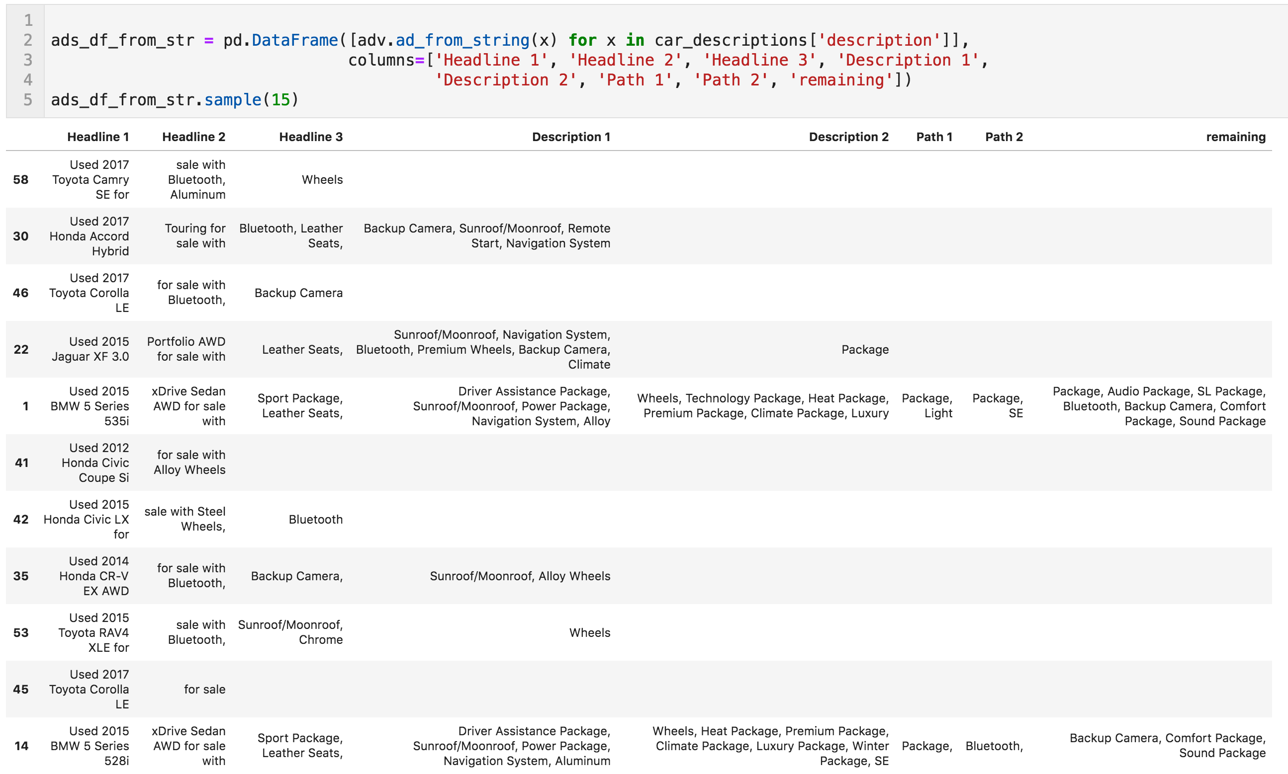Viewport: 1288px width, 774px height.
Task: Click 'Used 2015 Jaguar XF 3.0' cell
Action: [90, 349]
